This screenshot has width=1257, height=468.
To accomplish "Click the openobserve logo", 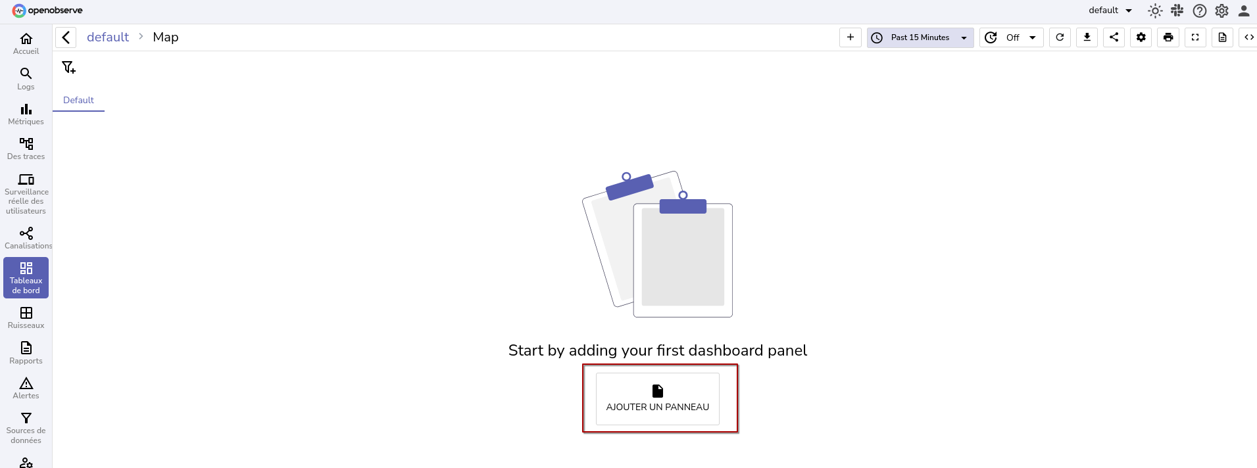I will (47, 11).
